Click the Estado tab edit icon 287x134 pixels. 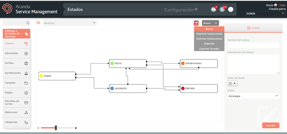click(x=249, y=28)
